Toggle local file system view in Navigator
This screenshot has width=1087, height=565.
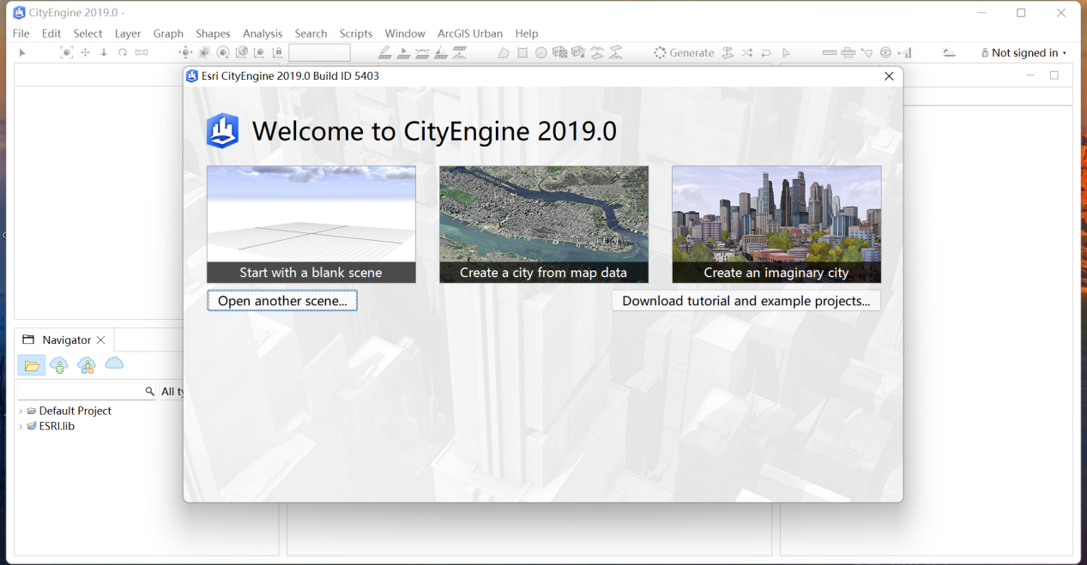point(32,364)
